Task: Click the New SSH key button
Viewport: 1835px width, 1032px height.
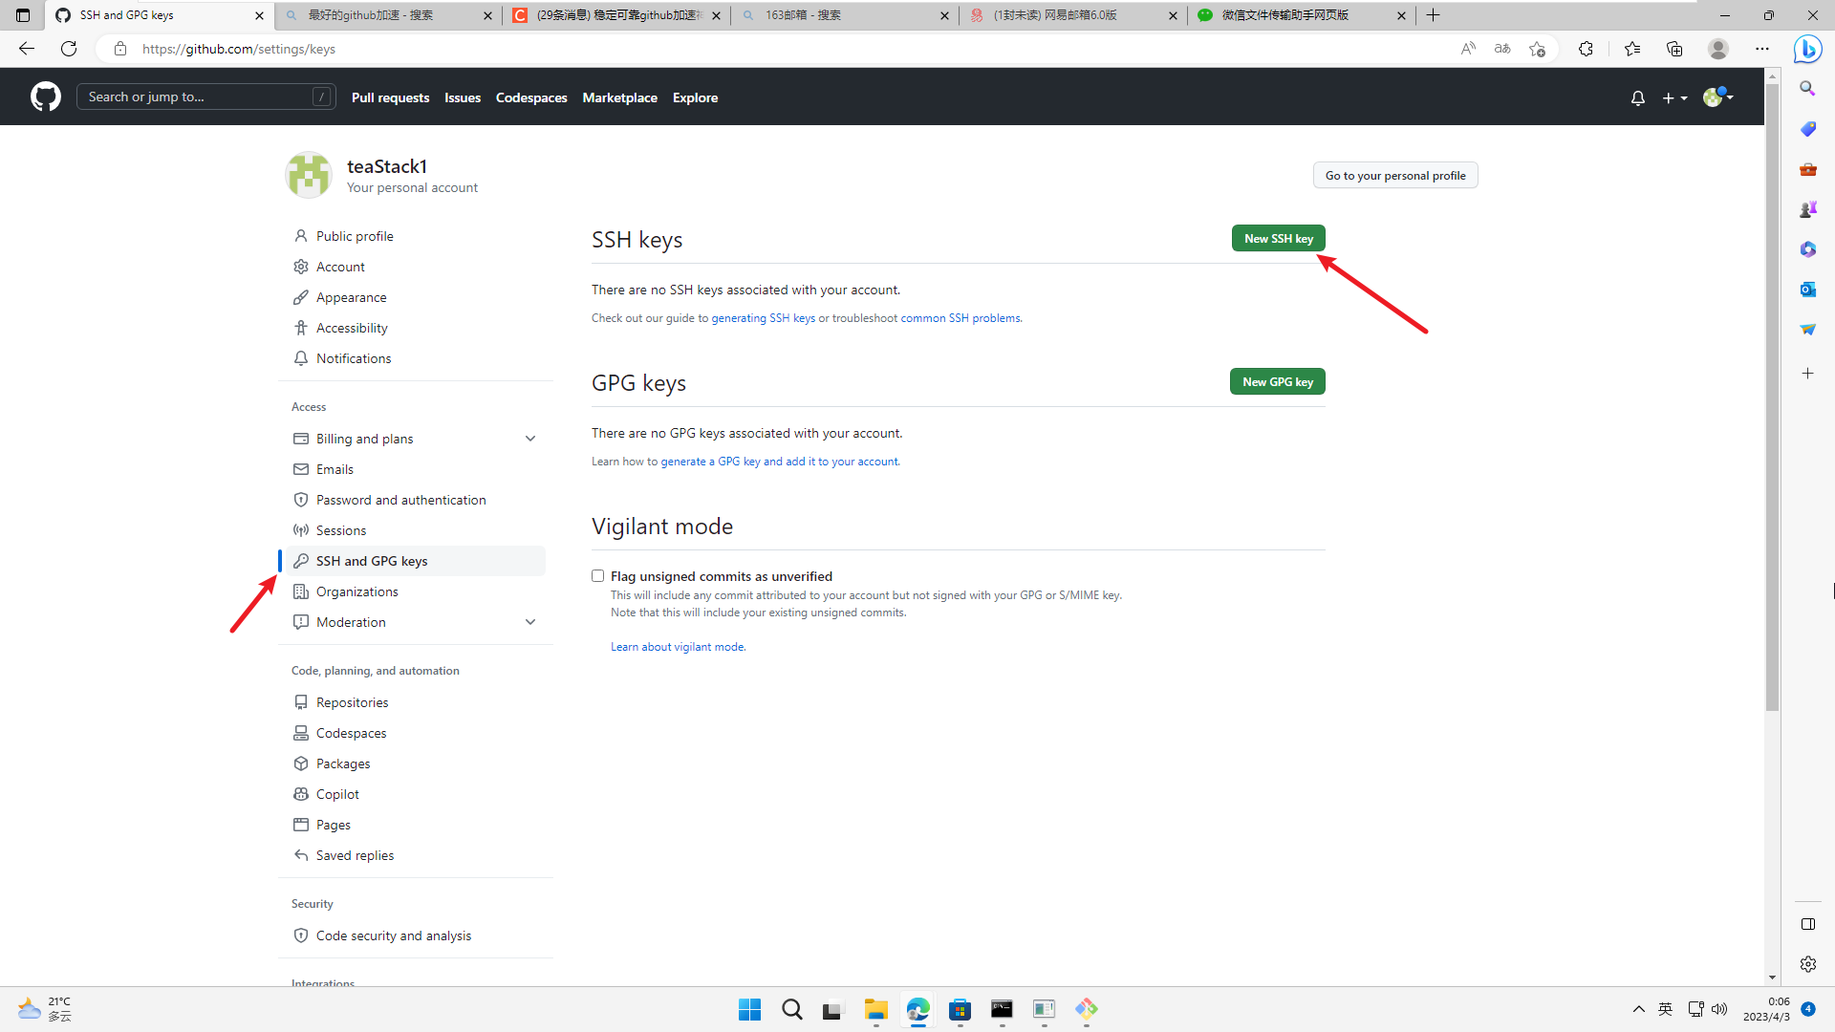Action: tap(1278, 238)
